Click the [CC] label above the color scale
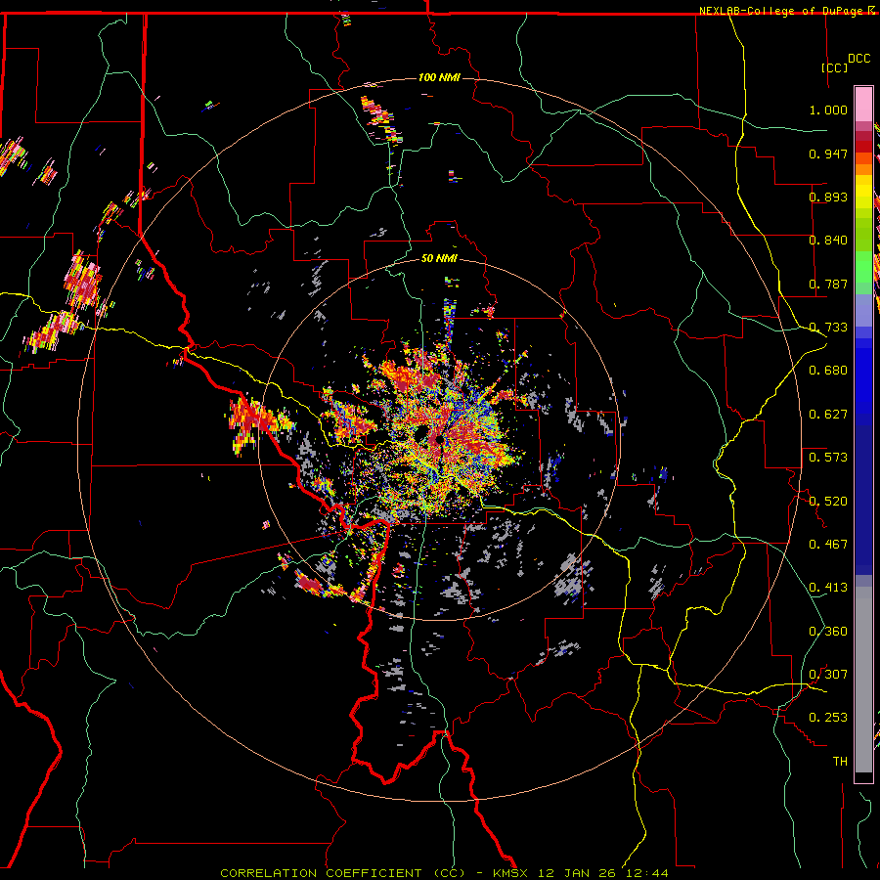The image size is (880, 880). pos(834,67)
